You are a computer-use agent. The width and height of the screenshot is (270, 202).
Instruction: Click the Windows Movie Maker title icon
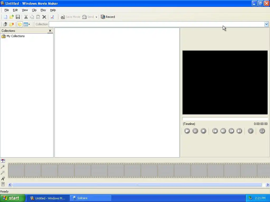2,3
